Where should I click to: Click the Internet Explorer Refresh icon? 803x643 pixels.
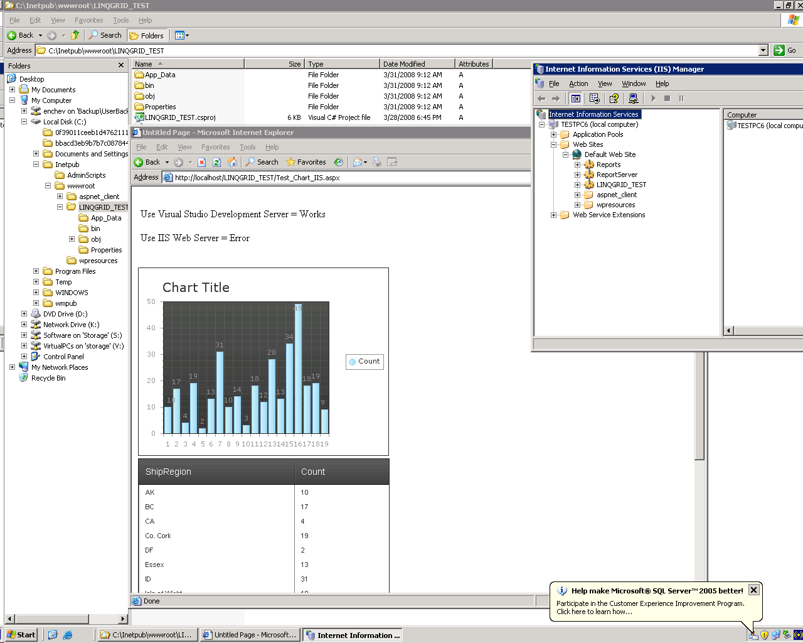pyautogui.click(x=216, y=162)
